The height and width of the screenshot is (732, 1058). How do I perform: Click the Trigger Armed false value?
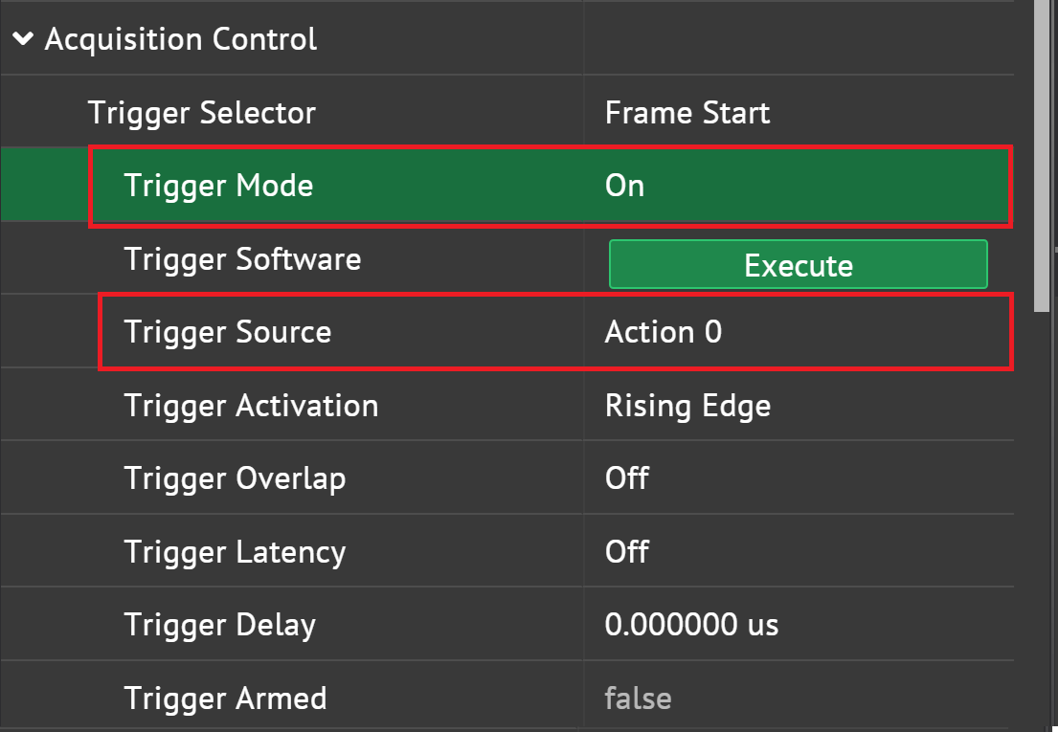638,699
